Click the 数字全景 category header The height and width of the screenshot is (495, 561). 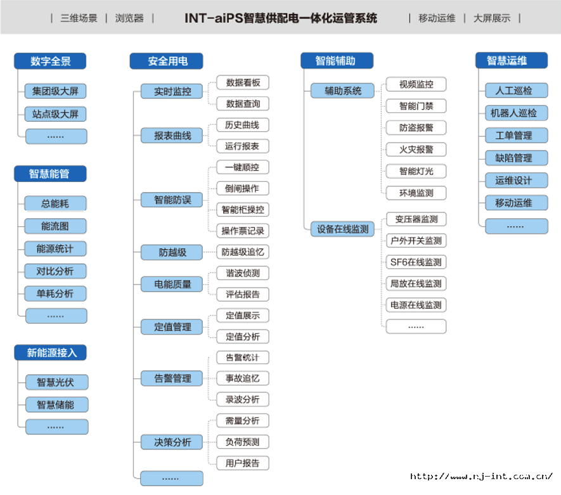tap(50, 61)
